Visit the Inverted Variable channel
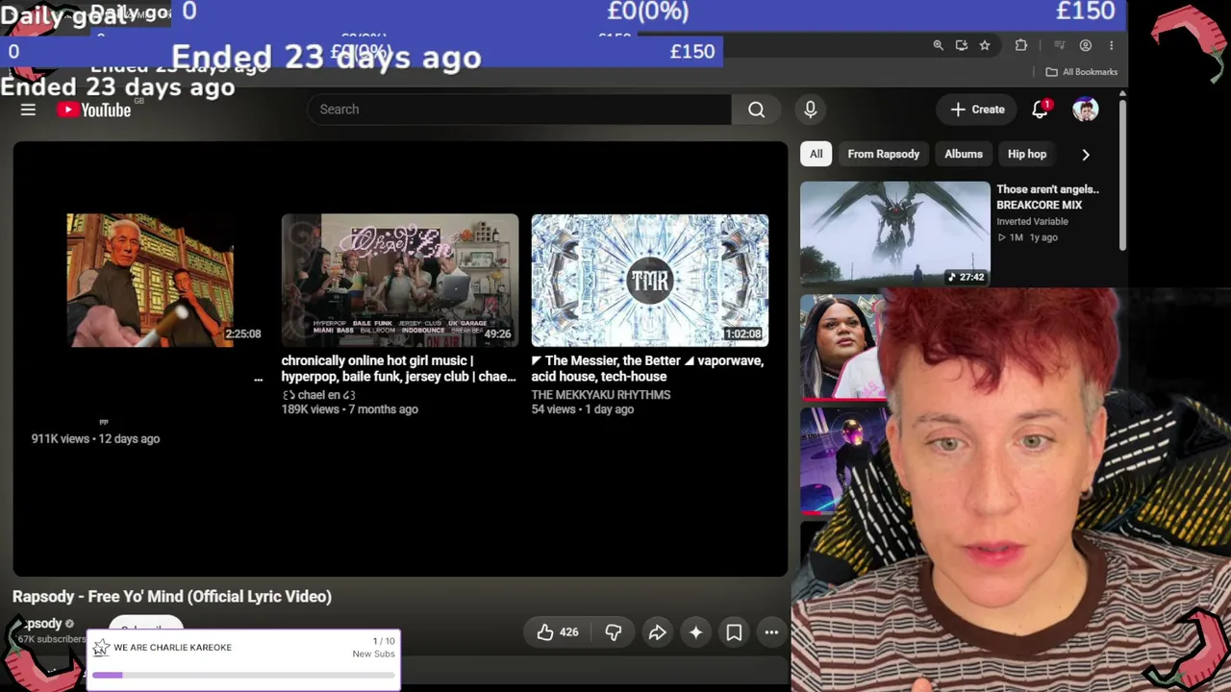 coord(1032,221)
